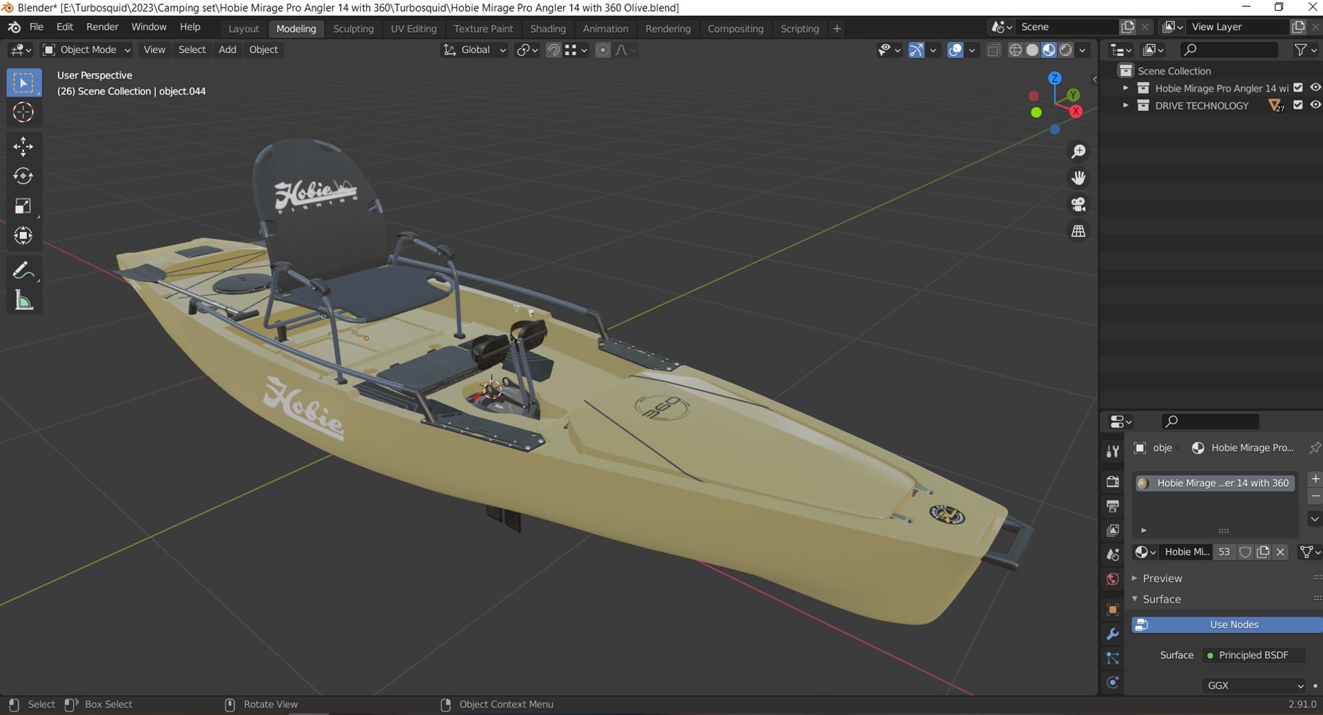The height and width of the screenshot is (715, 1323).
Task: Open the Object properties tab
Action: pyautogui.click(x=1112, y=610)
